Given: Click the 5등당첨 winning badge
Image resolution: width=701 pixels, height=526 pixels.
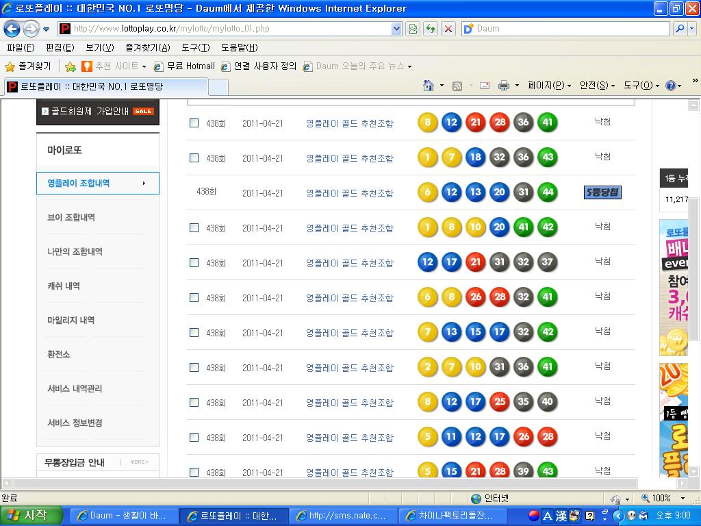Looking at the screenshot, I should [x=602, y=193].
